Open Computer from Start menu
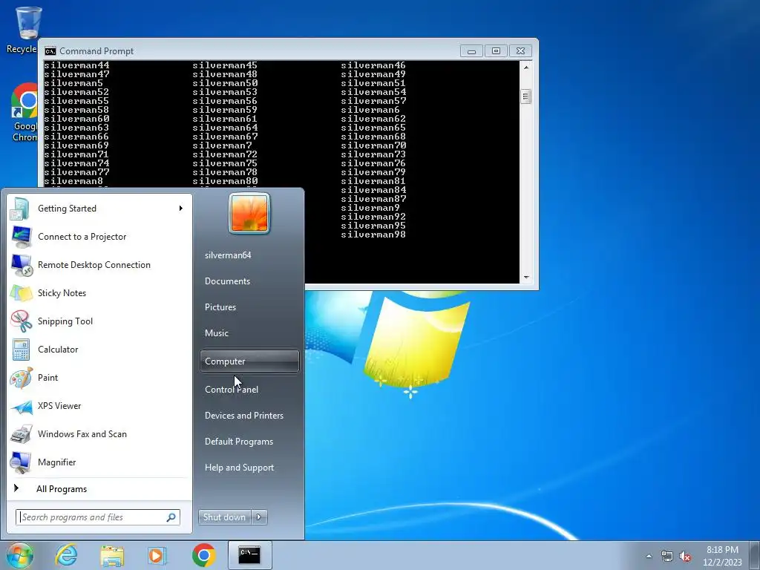The image size is (760, 570). point(249,361)
